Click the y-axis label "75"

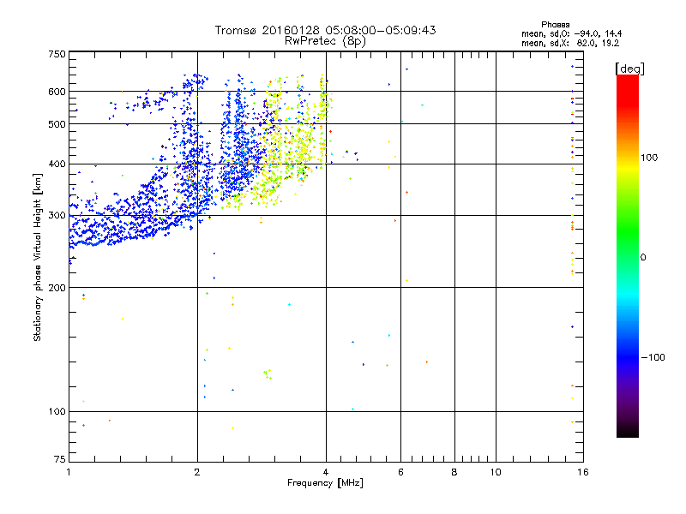60,459
